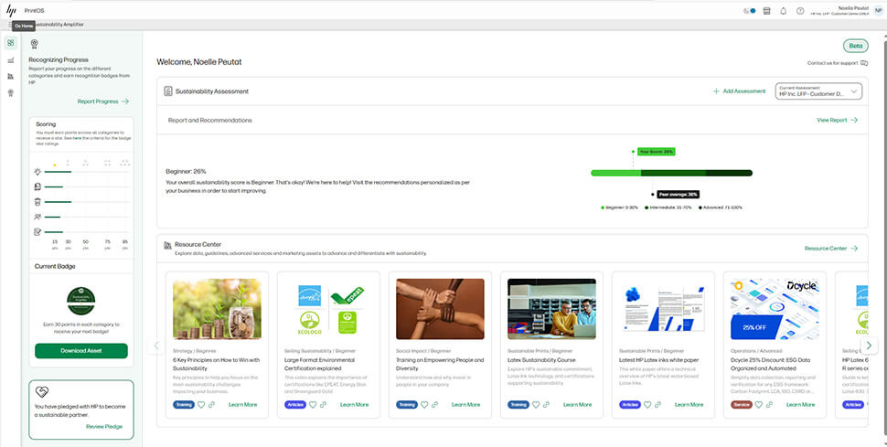Open the Review Pledge link
Viewport: 887px width, 447px height.
coord(104,427)
